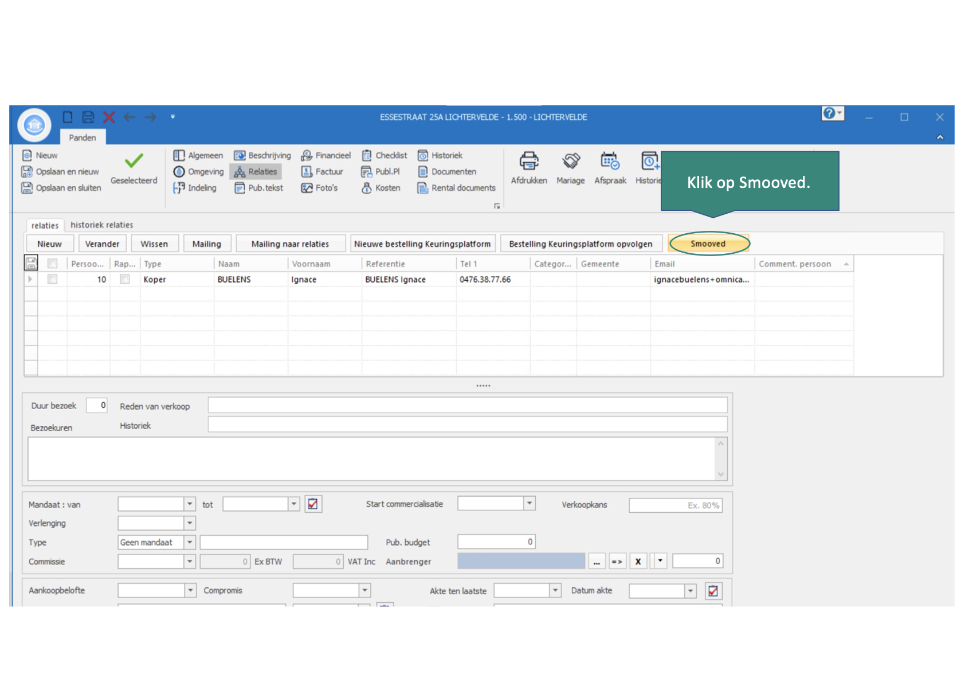Click the new document icon in title bar
This screenshot has width=965, height=683.
68,117
